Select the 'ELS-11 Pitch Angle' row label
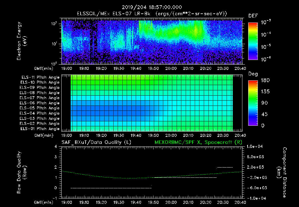Image resolution: width=299 pixels, height=207 pixels. coord(40,77)
